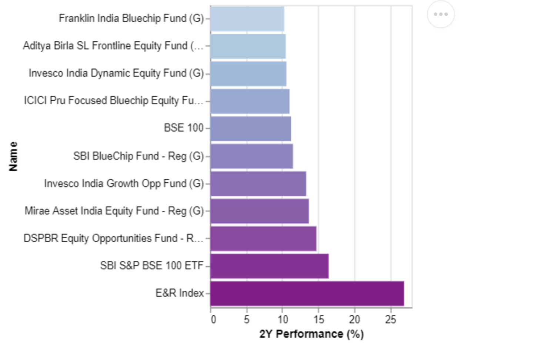
Task: Select the Aditya Birla SL Frontline bar
Action: (248, 46)
